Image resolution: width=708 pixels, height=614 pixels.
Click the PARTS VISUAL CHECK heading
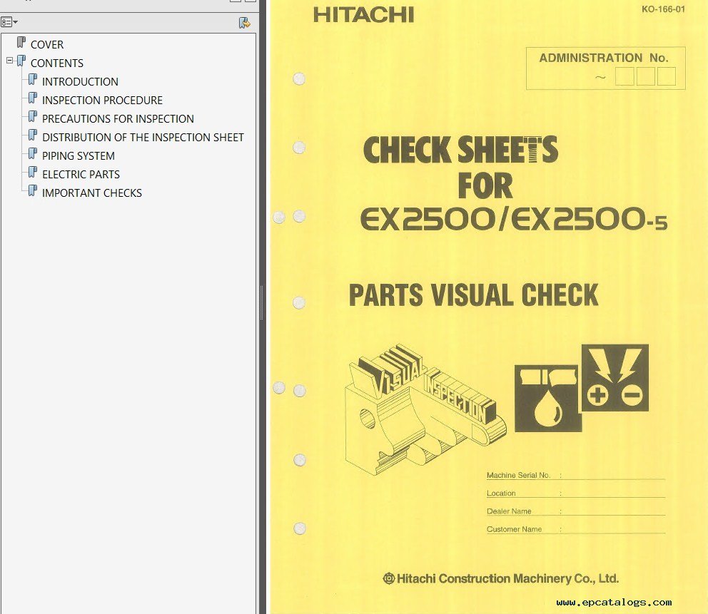(474, 295)
